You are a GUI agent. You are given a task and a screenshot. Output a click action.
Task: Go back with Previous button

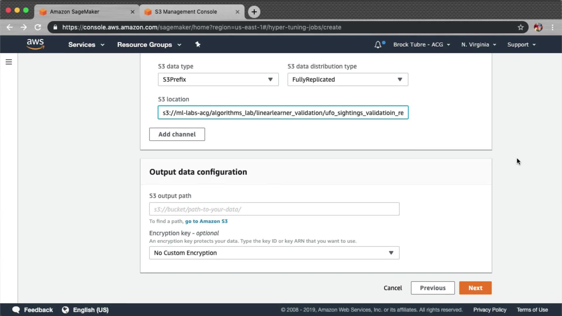coord(432,288)
